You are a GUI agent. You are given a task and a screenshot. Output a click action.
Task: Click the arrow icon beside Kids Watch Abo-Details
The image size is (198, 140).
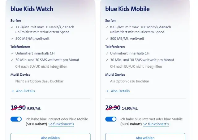coord(12,91)
